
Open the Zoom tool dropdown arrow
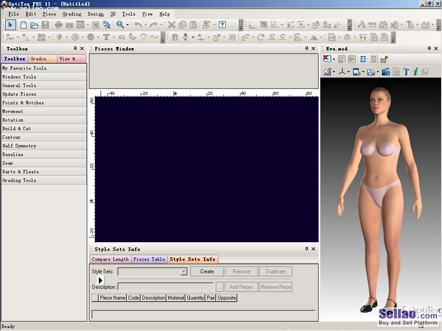[127, 25]
